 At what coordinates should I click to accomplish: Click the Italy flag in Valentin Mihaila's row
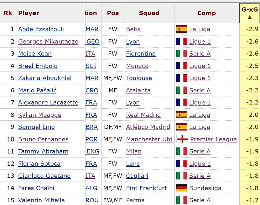click(182, 200)
